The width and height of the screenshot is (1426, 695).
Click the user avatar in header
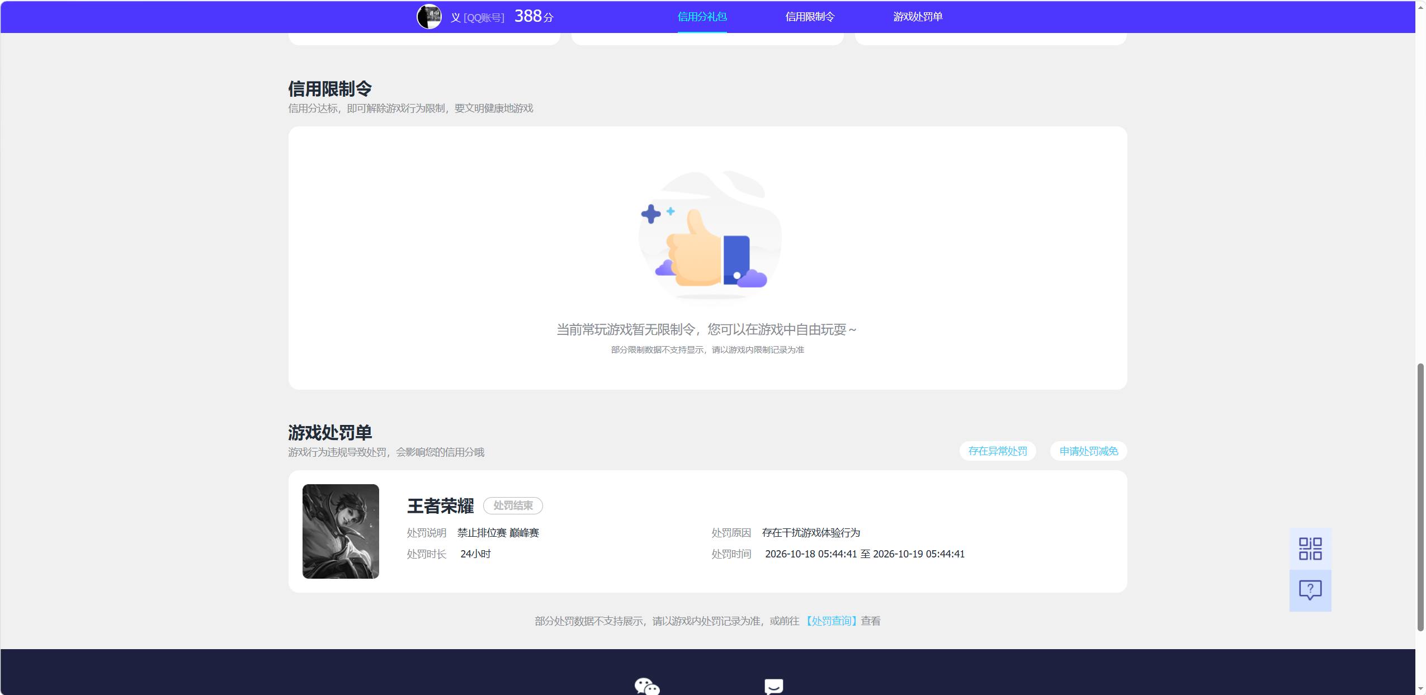pyautogui.click(x=429, y=17)
